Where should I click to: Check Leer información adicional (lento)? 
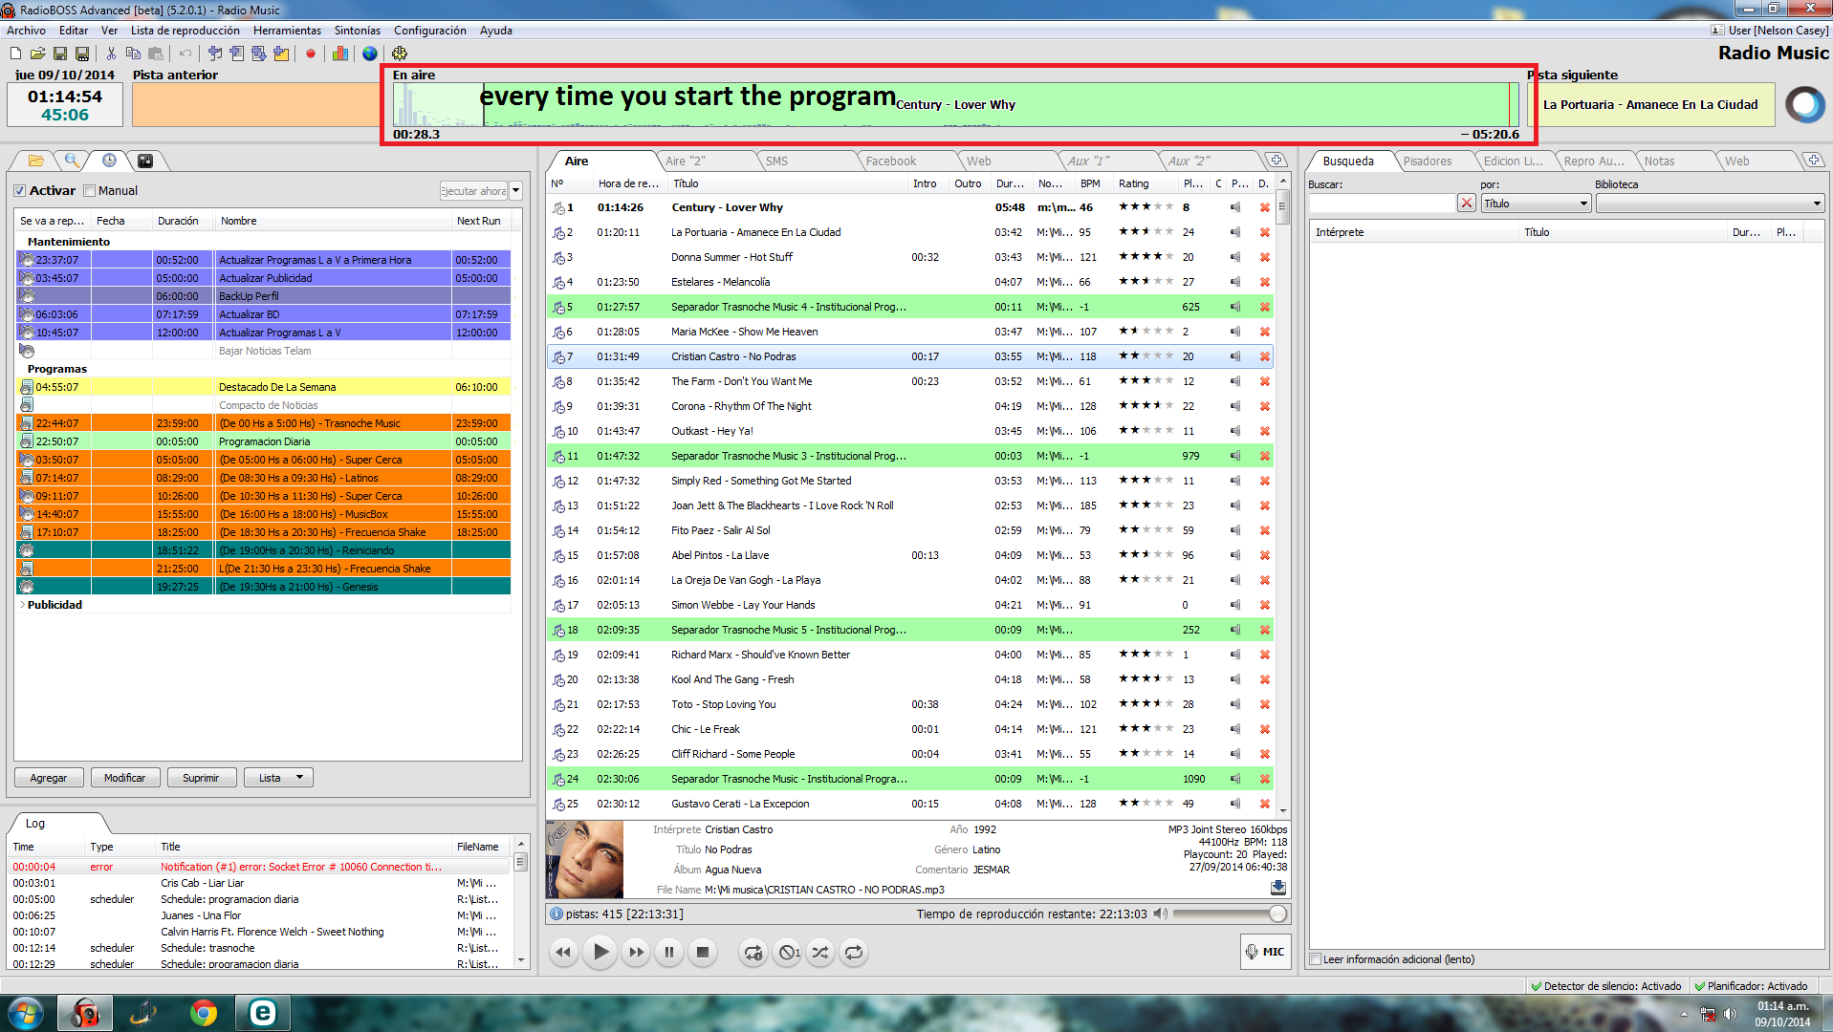click(1316, 959)
